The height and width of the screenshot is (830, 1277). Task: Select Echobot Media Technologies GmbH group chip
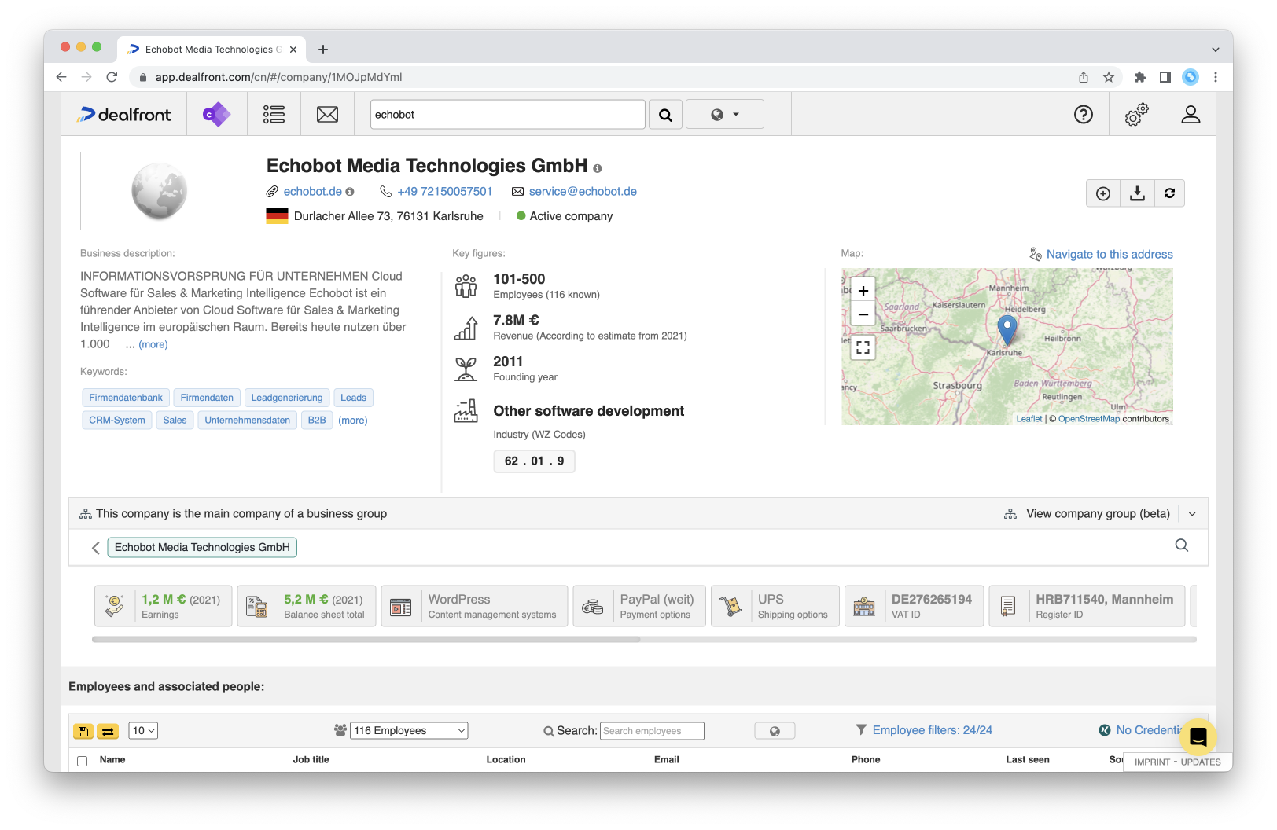(x=202, y=548)
